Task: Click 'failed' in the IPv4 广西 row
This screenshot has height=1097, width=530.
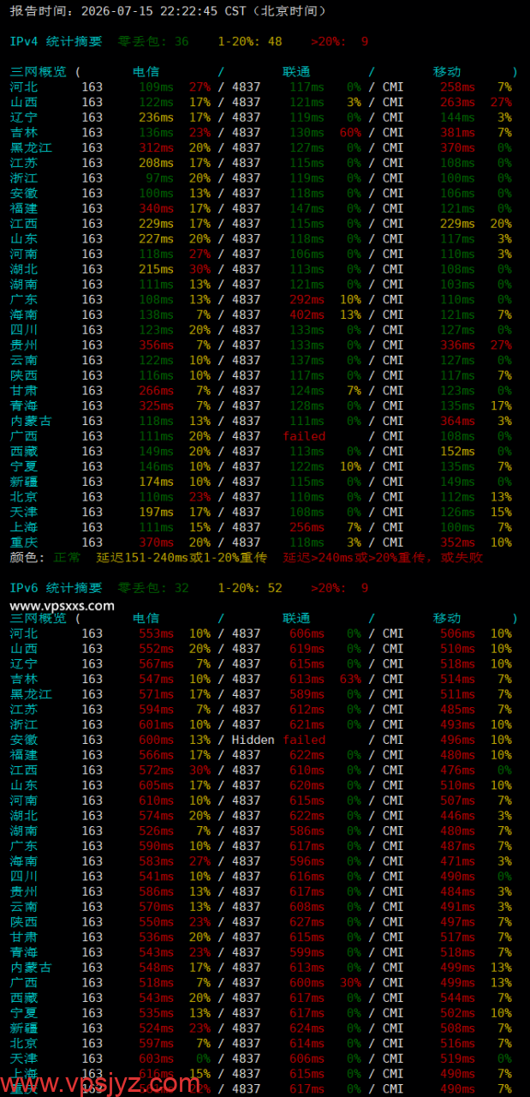Action: (x=305, y=436)
